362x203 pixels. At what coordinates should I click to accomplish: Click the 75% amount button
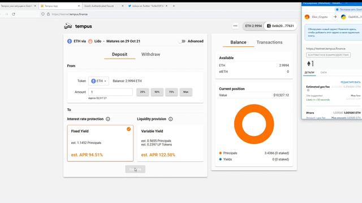coord(171,92)
